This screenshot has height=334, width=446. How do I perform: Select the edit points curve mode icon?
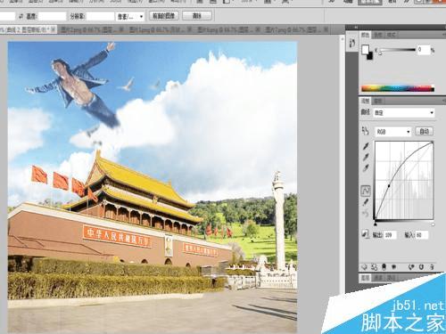pos(366,191)
